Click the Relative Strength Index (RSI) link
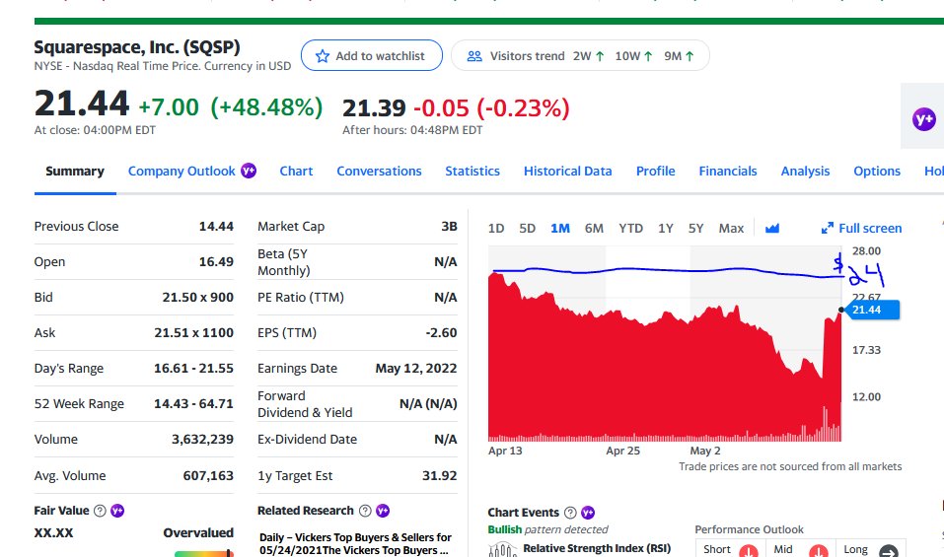The image size is (944, 557). pos(597,548)
